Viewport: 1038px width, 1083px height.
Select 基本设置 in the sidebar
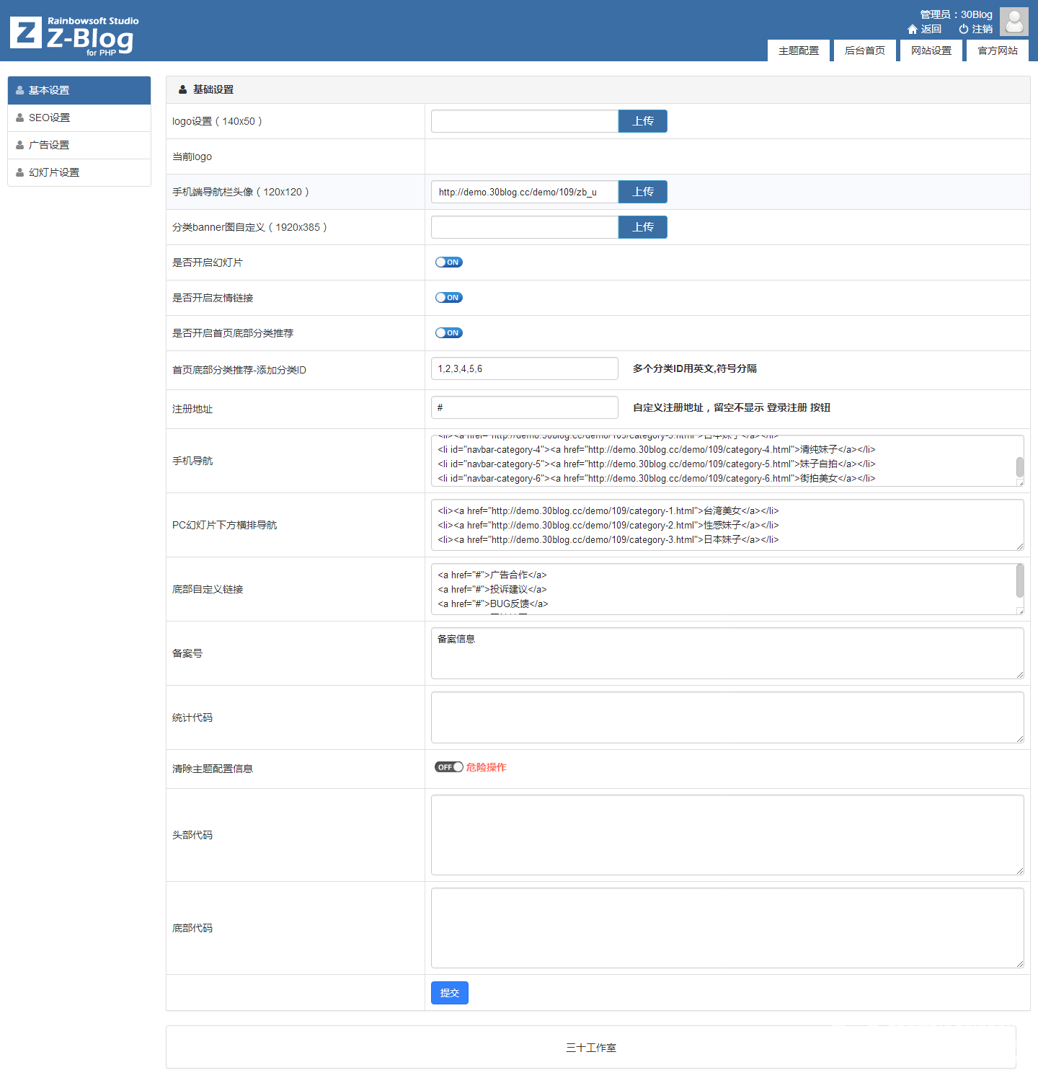[x=79, y=90]
